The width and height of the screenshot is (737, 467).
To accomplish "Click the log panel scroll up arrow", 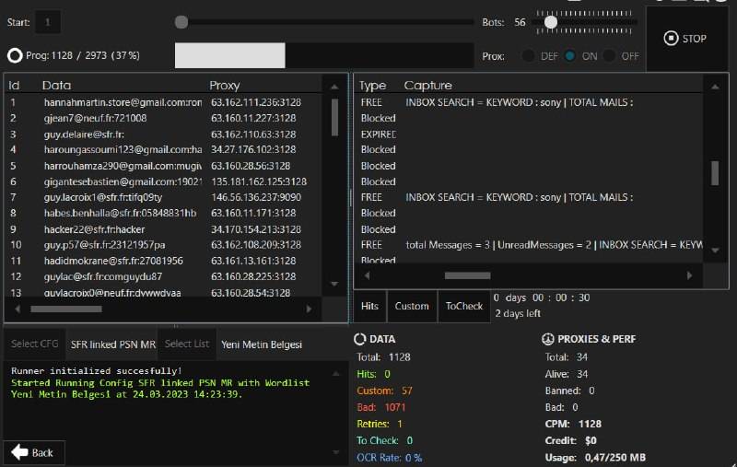I will [336, 374].
